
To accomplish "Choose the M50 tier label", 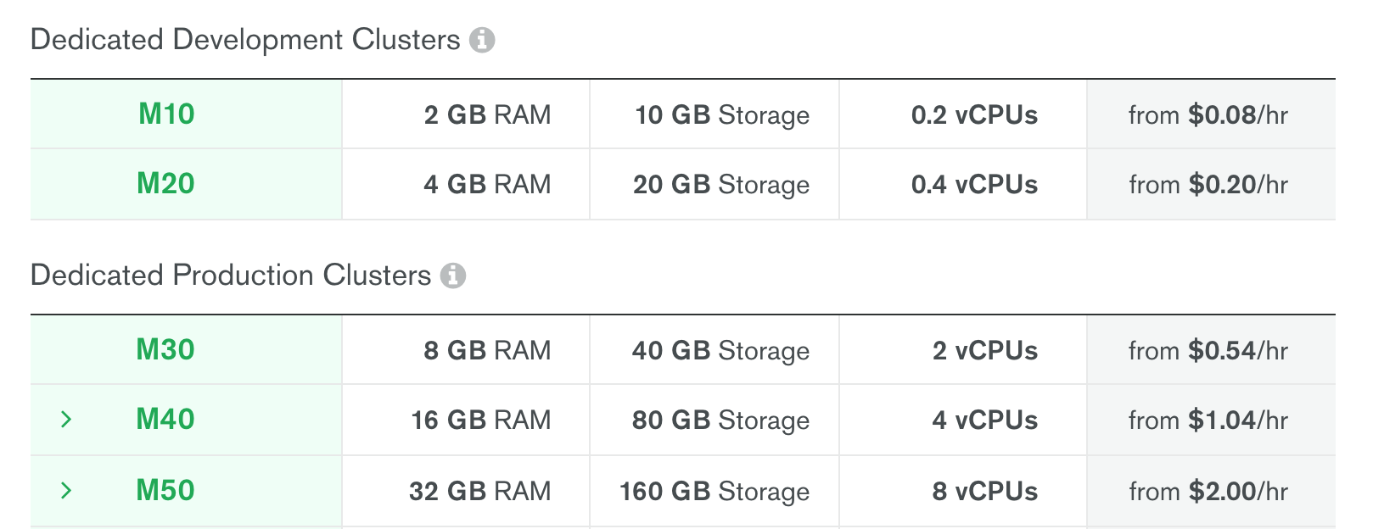I will click(166, 491).
